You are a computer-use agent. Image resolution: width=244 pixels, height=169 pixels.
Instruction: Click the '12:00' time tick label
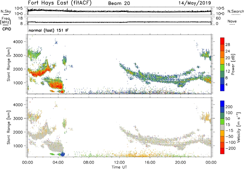point(119,163)
